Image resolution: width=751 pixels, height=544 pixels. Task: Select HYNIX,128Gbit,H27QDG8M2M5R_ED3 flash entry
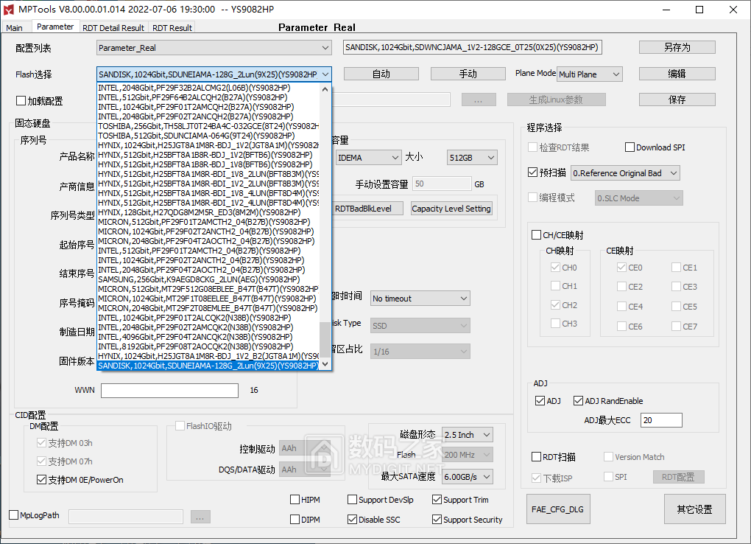208,212
